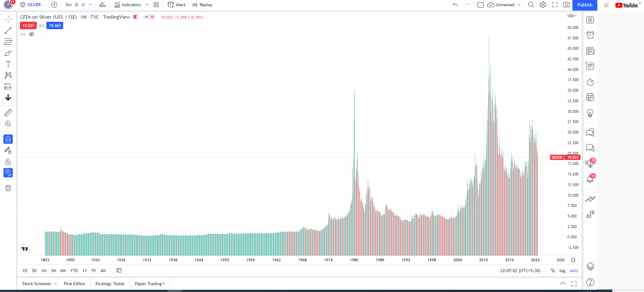Toggle percent scale mode
The width and height of the screenshot is (644, 292).
pyautogui.click(x=553, y=271)
